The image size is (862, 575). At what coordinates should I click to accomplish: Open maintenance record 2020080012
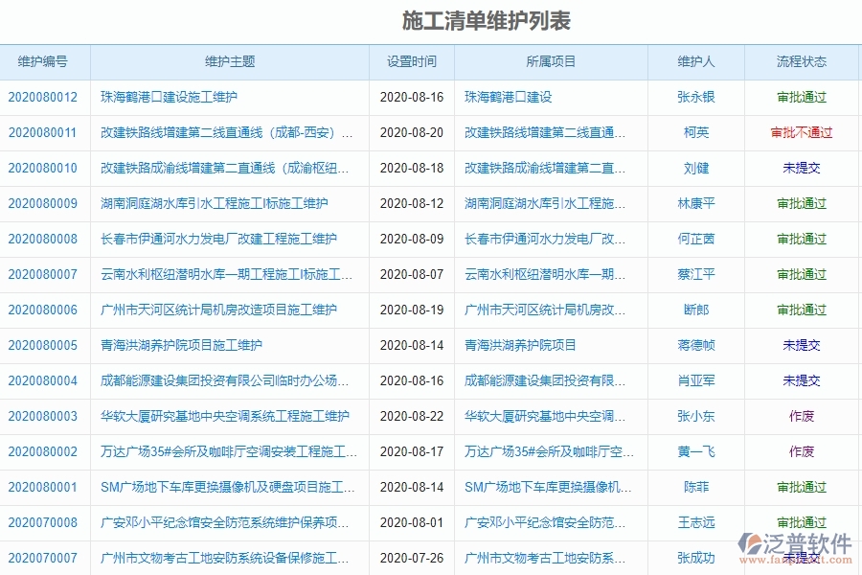pyautogui.click(x=42, y=97)
